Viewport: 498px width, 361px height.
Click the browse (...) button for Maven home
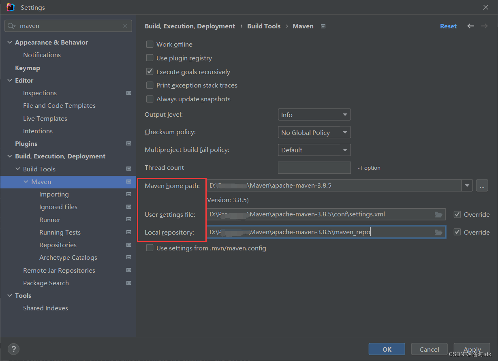coord(482,186)
